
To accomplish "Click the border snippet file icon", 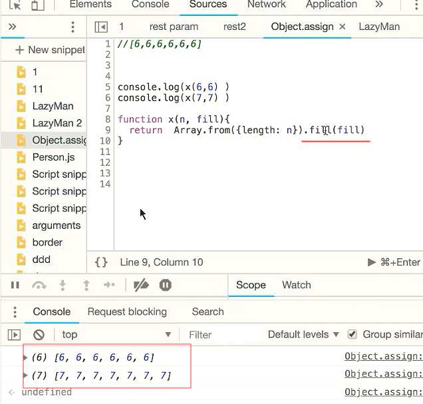I will tap(21, 242).
